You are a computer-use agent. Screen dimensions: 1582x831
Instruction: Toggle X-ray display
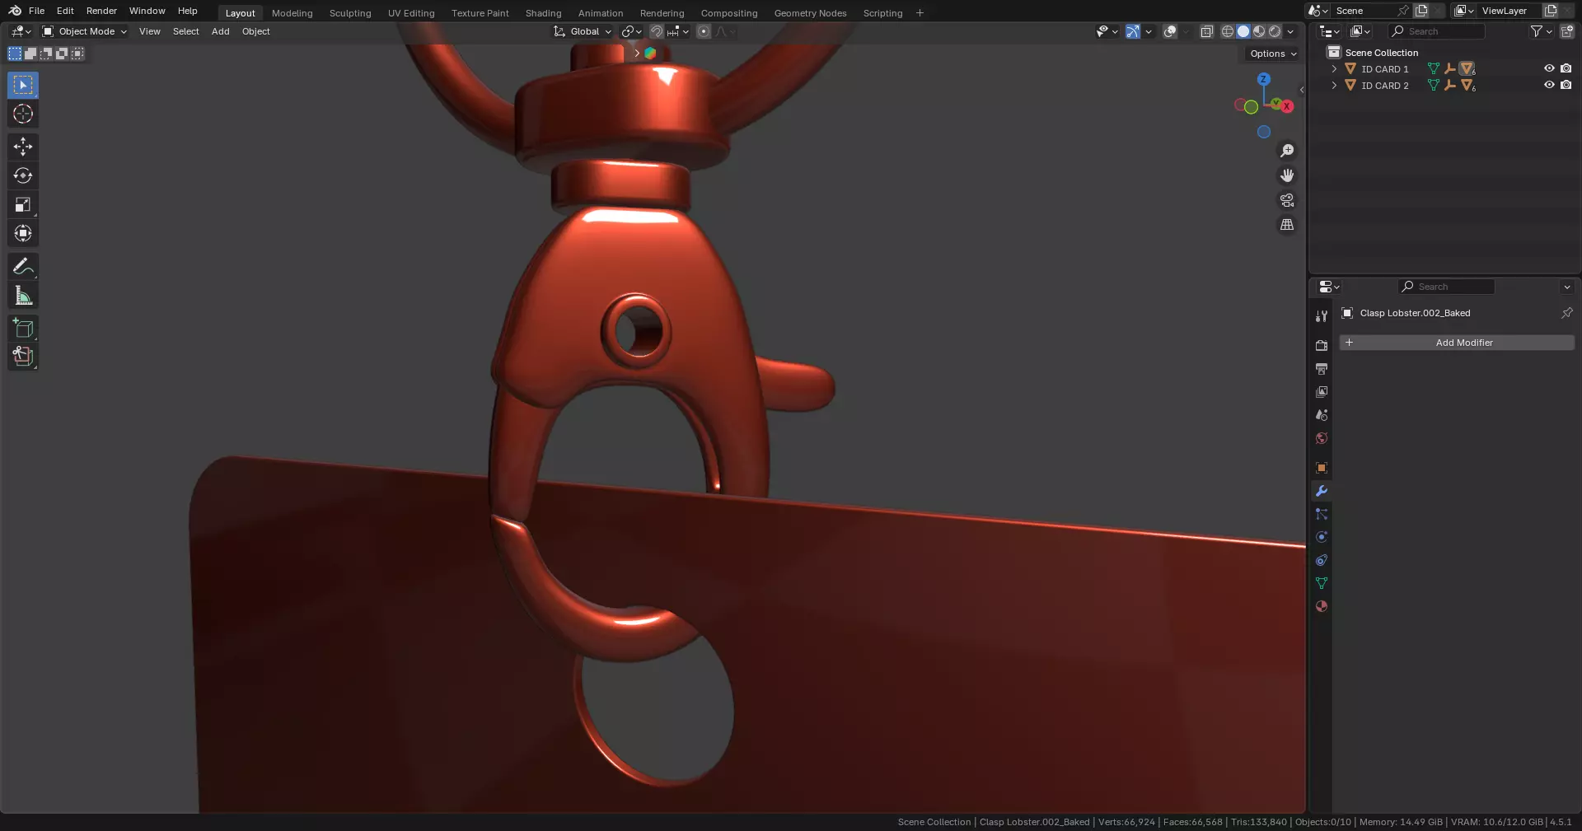click(1206, 31)
